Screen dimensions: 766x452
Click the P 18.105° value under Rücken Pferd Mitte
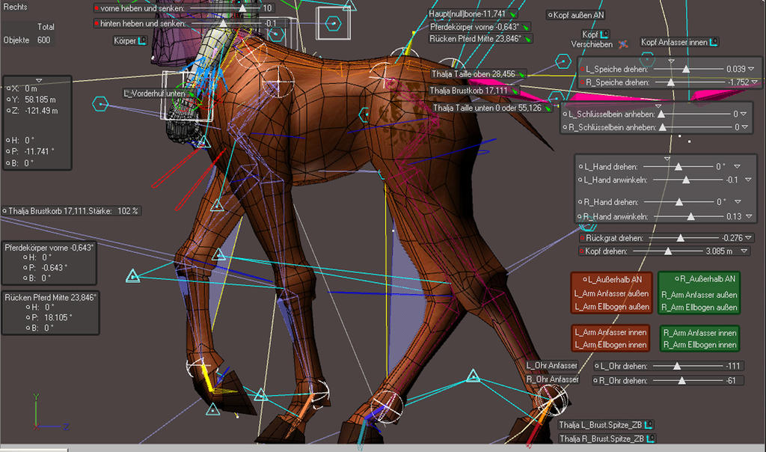click(58, 317)
